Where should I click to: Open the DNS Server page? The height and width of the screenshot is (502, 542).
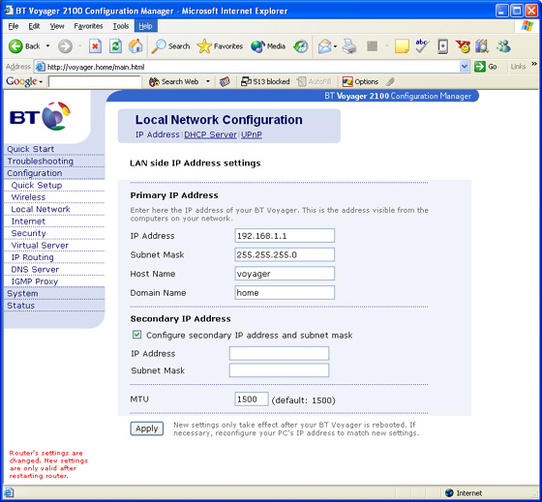coord(35,269)
